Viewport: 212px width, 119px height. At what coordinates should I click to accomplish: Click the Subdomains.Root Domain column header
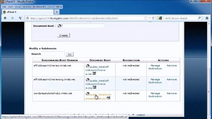tap(60, 60)
